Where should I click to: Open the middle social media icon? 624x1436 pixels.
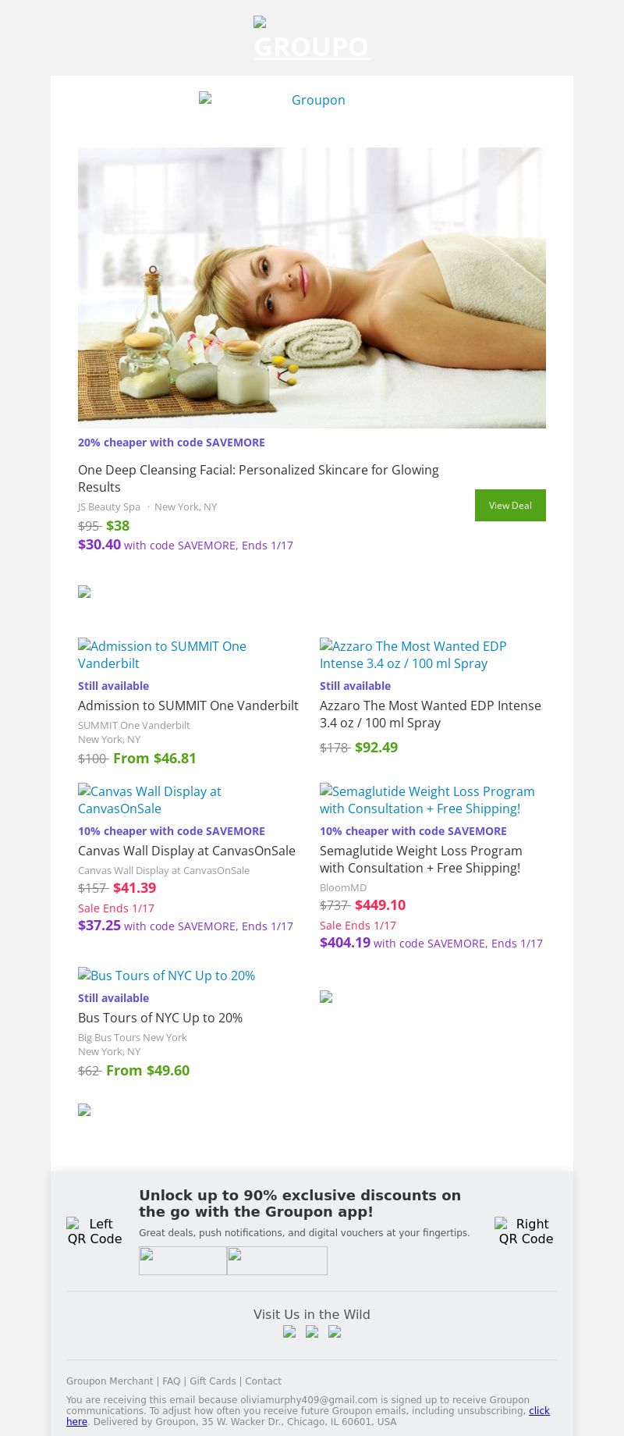click(312, 1332)
